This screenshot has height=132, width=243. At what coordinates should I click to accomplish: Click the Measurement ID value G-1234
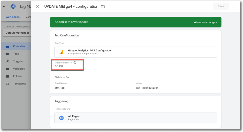[x=59, y=66]
